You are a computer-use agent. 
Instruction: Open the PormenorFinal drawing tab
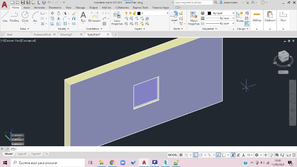click(42, 34)
